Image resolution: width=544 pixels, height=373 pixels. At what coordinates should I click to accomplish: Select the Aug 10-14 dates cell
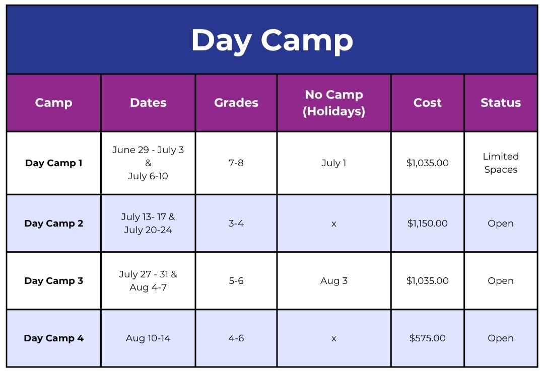point(148,338)
